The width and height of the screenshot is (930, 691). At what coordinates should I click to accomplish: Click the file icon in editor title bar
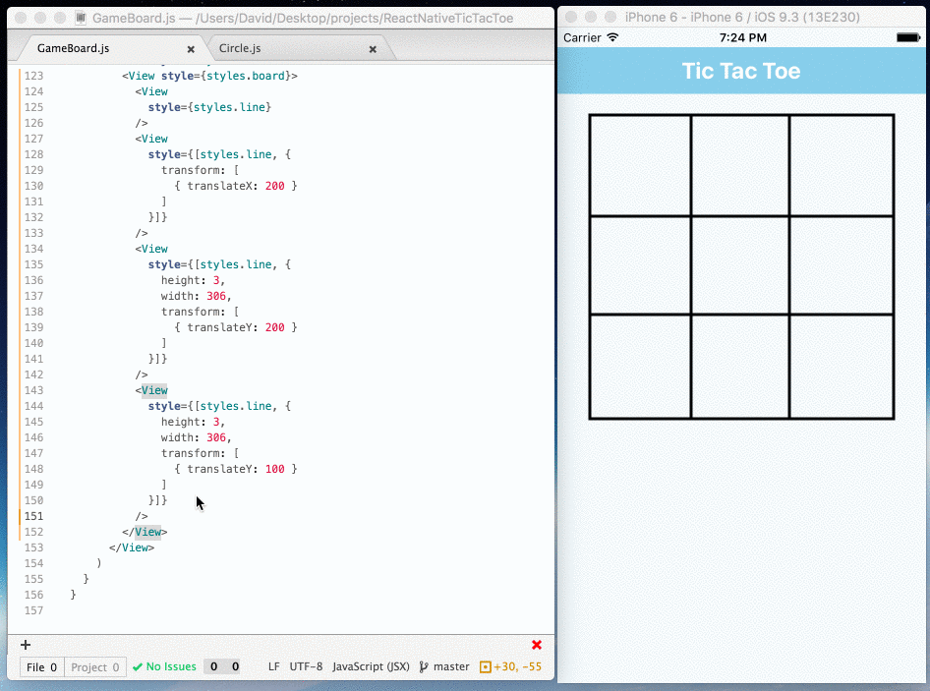click(81, 18)
